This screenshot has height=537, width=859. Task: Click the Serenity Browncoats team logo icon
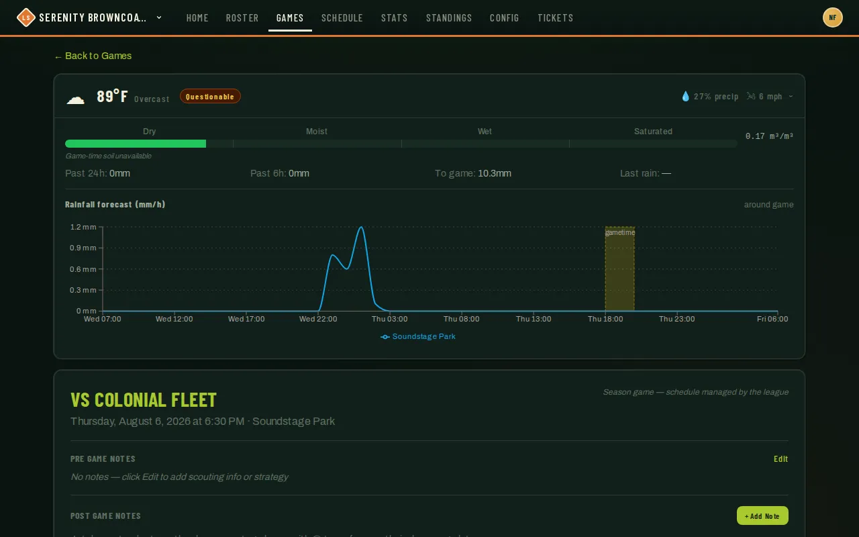(x=26, y=17)
